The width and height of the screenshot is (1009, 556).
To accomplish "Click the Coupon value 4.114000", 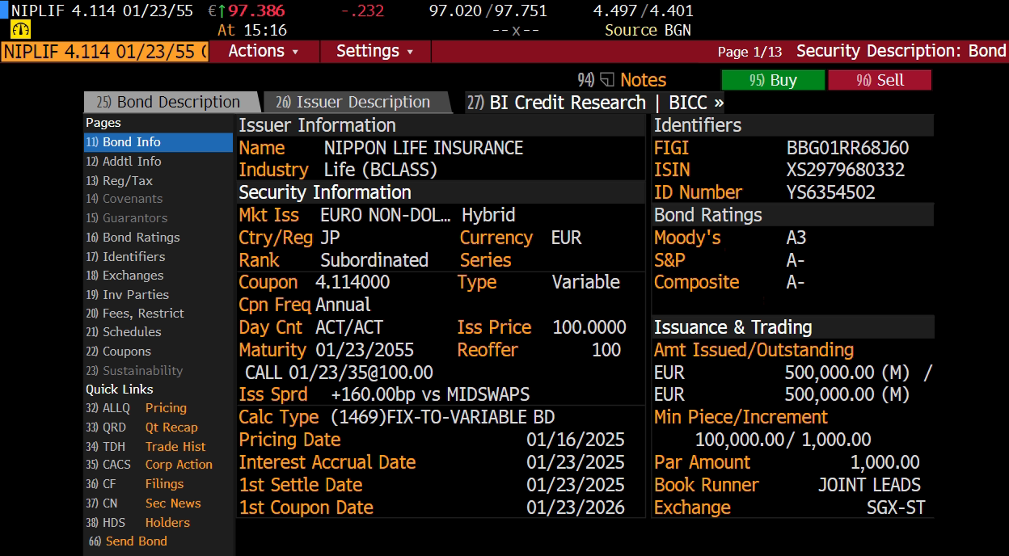I will point(353,282).
